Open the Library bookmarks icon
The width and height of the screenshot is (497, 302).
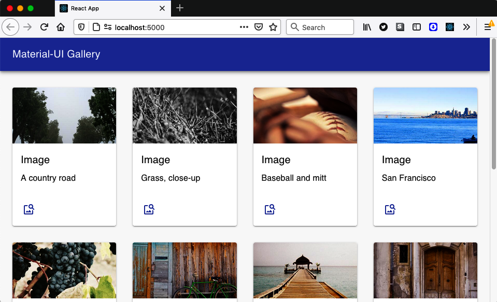click(367, 27)
